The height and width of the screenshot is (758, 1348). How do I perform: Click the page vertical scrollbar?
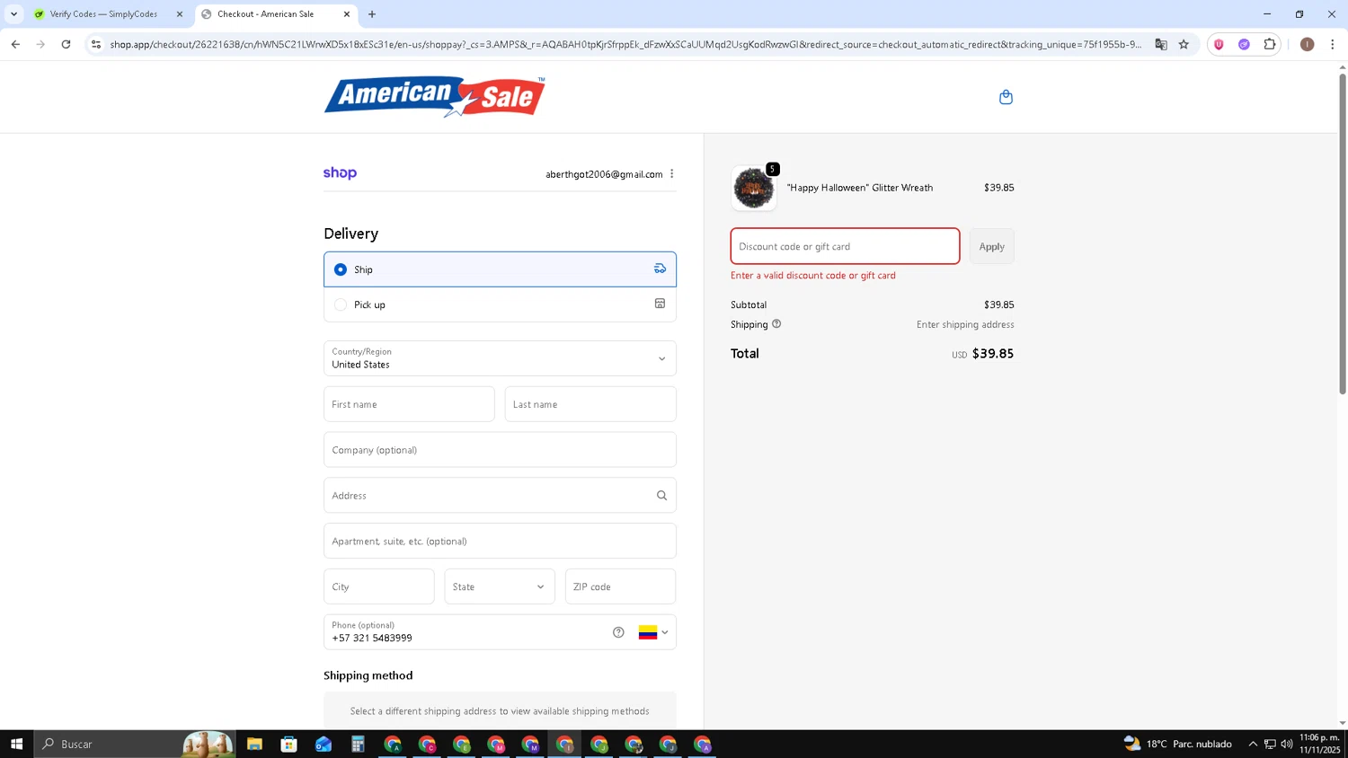point(1343,234)
